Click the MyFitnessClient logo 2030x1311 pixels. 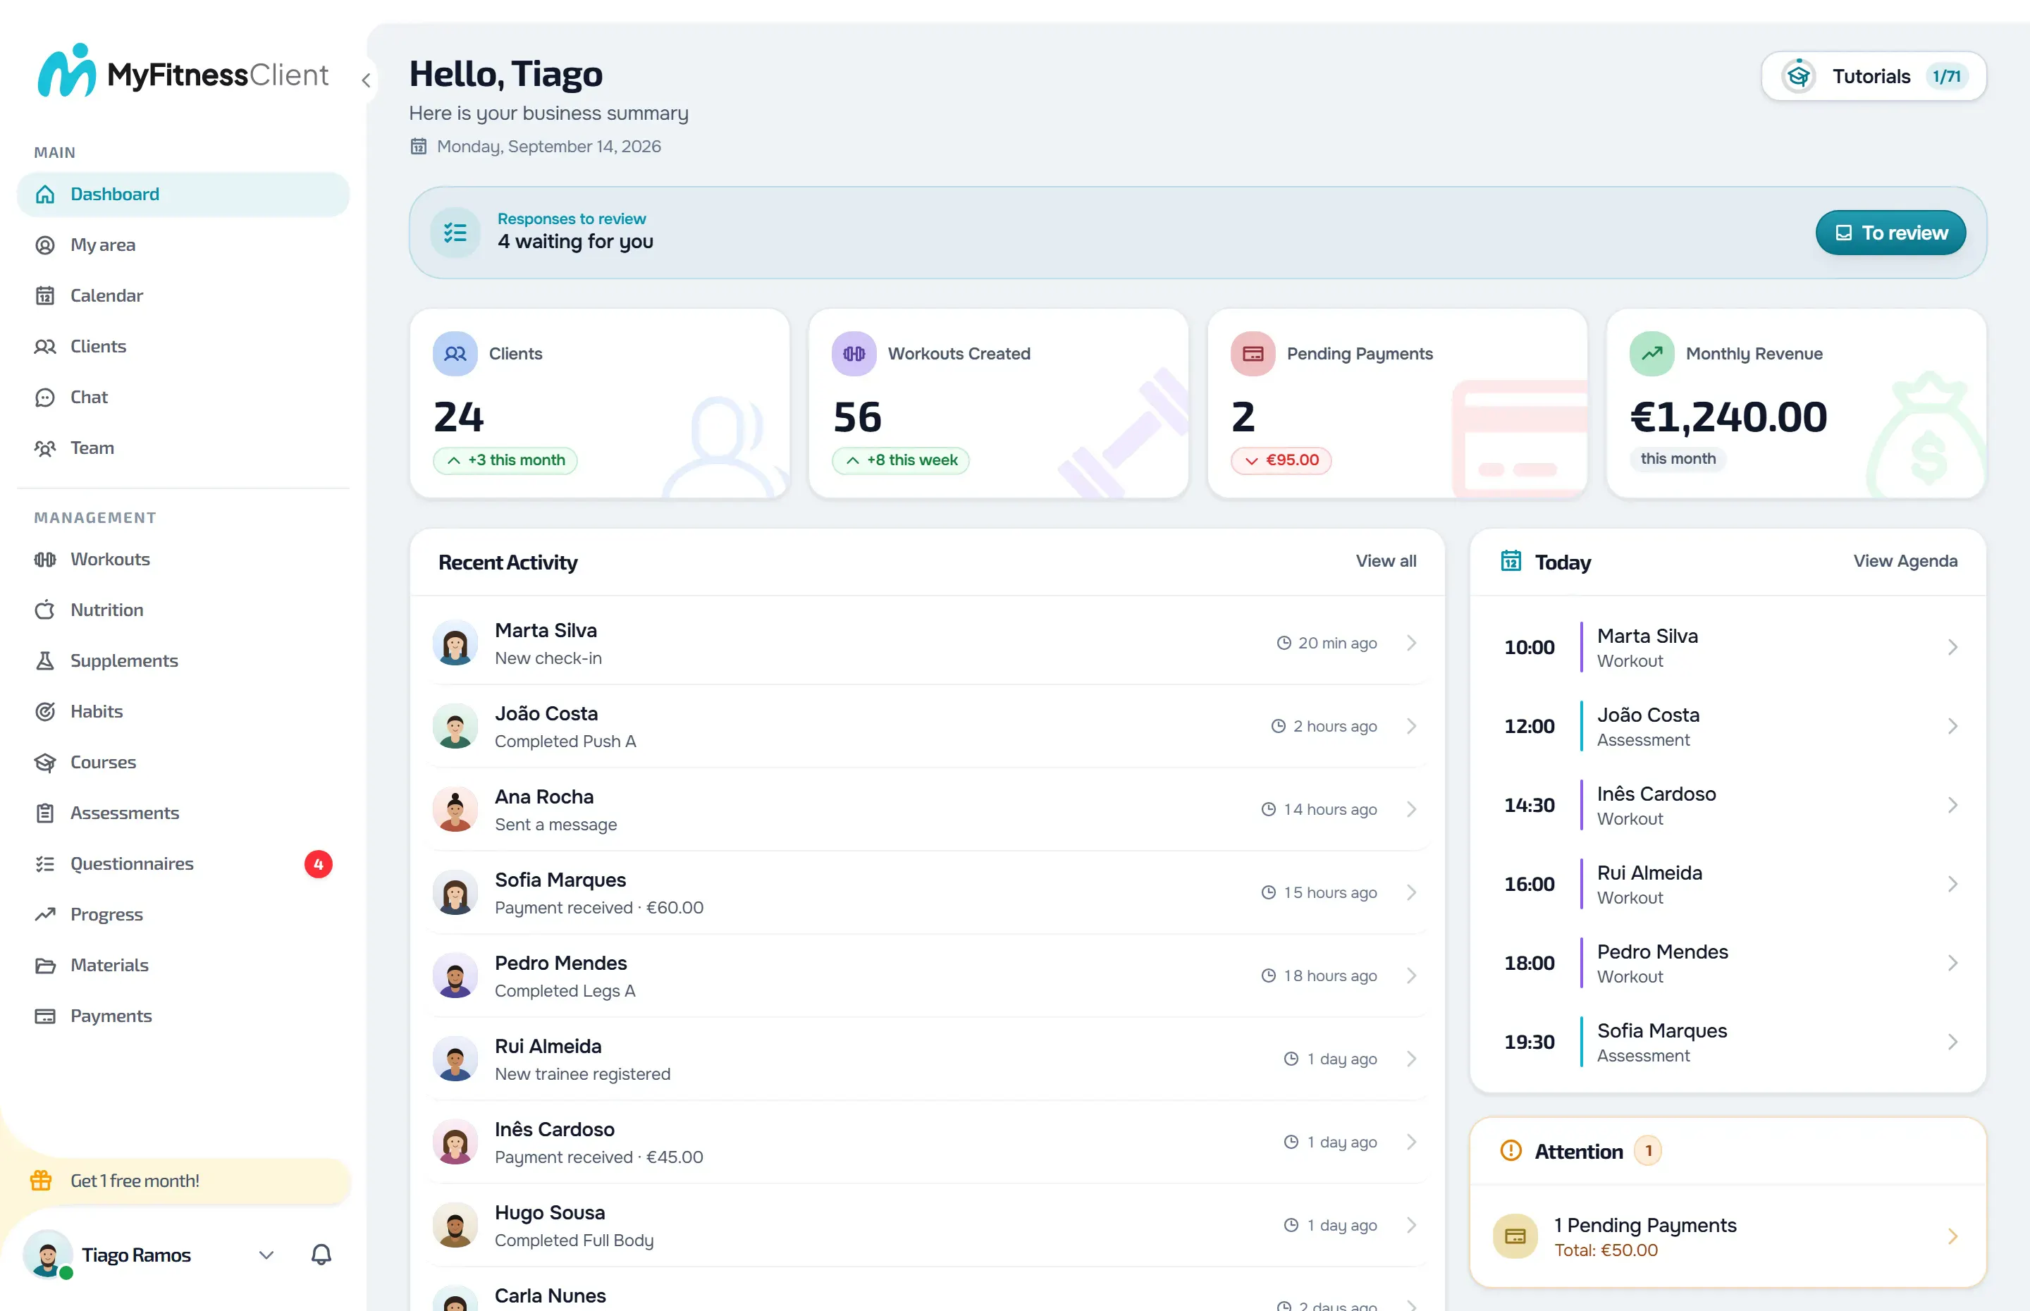point(183,71)
